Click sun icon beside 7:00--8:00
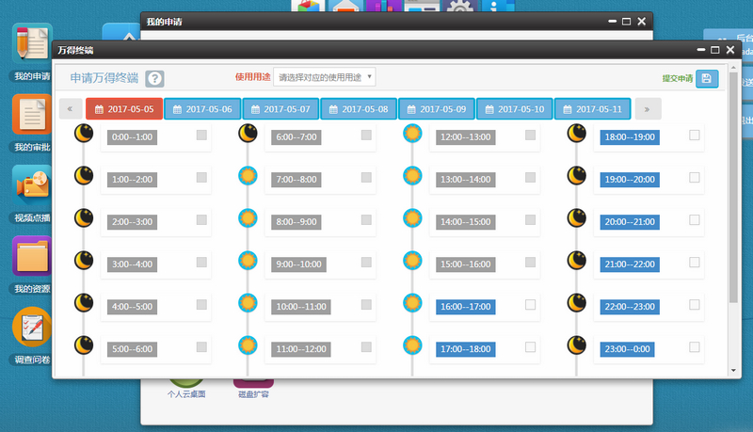 [x=248, y=176]
